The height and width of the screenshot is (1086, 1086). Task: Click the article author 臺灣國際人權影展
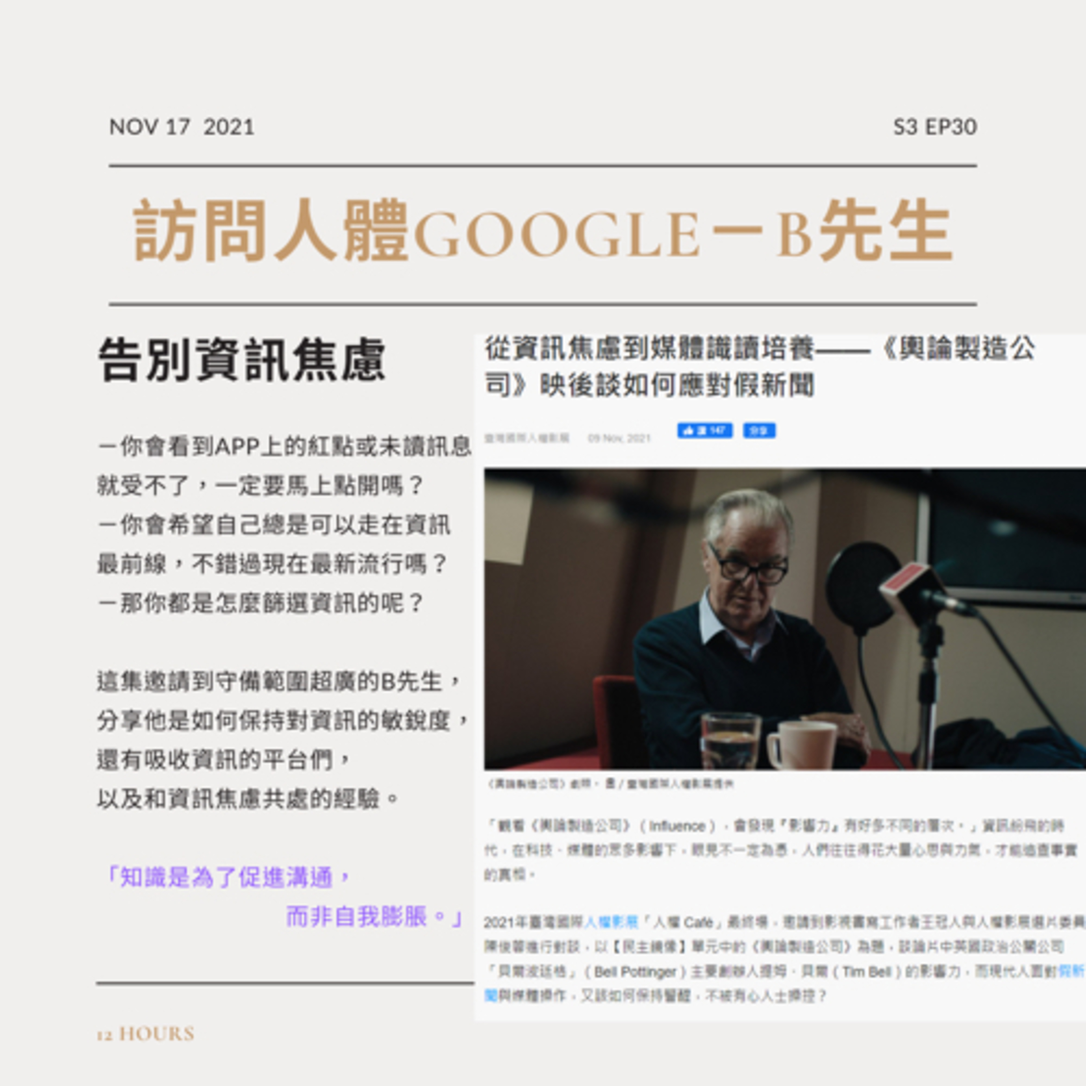(527, 438)
